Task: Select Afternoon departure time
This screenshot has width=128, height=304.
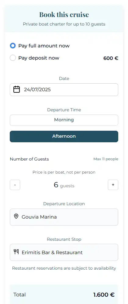Action: pyautogui.click(x=64, y=136)
